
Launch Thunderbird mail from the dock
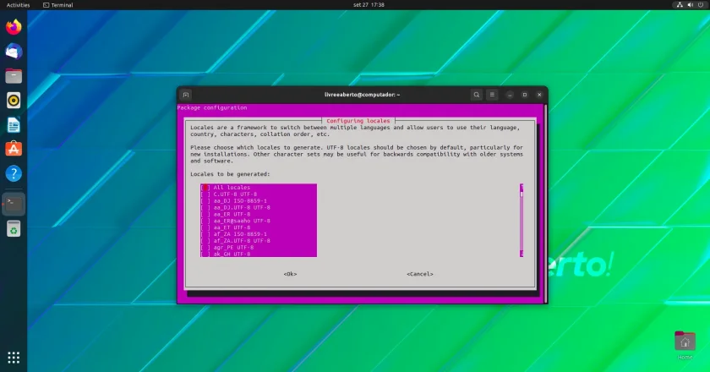pos(14,52)
